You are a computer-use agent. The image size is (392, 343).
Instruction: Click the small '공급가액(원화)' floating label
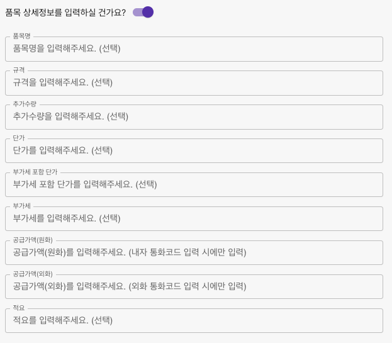pyautogui.click(x=33, y=240)
